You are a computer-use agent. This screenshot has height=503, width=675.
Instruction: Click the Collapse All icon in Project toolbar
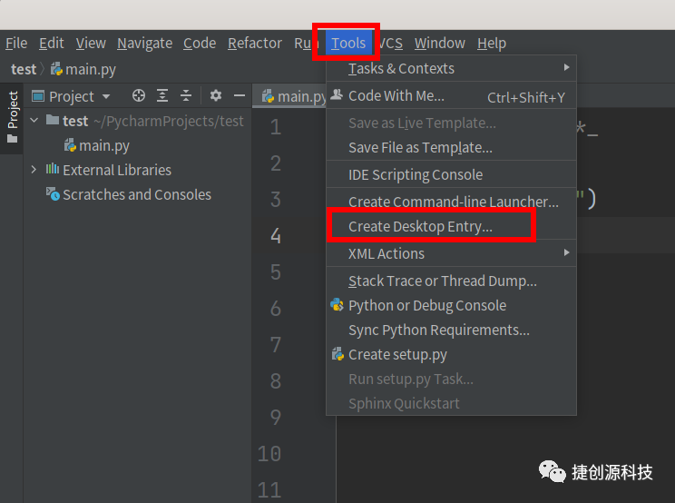[x=186, y=95]
